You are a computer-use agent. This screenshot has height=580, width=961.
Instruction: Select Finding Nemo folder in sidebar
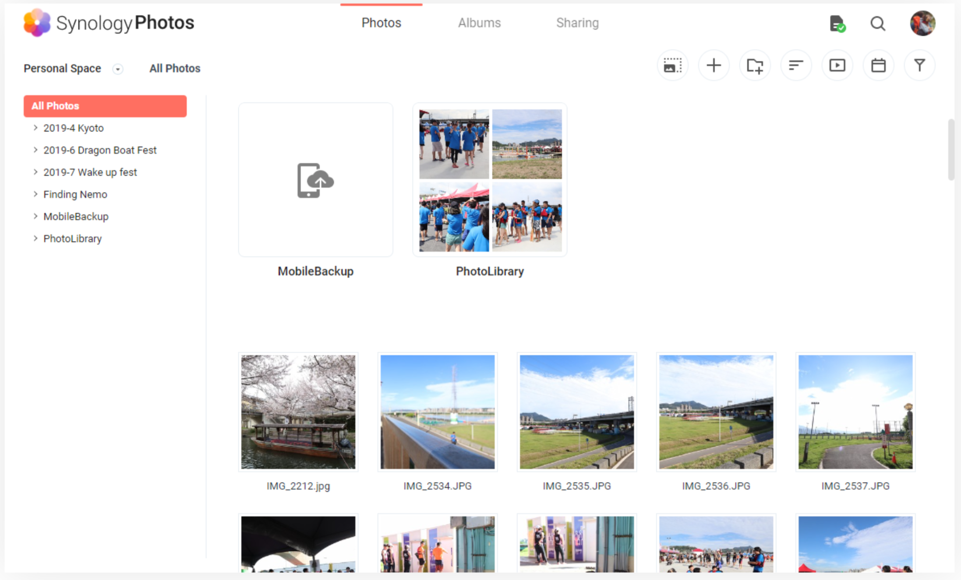tap(75, 194)
